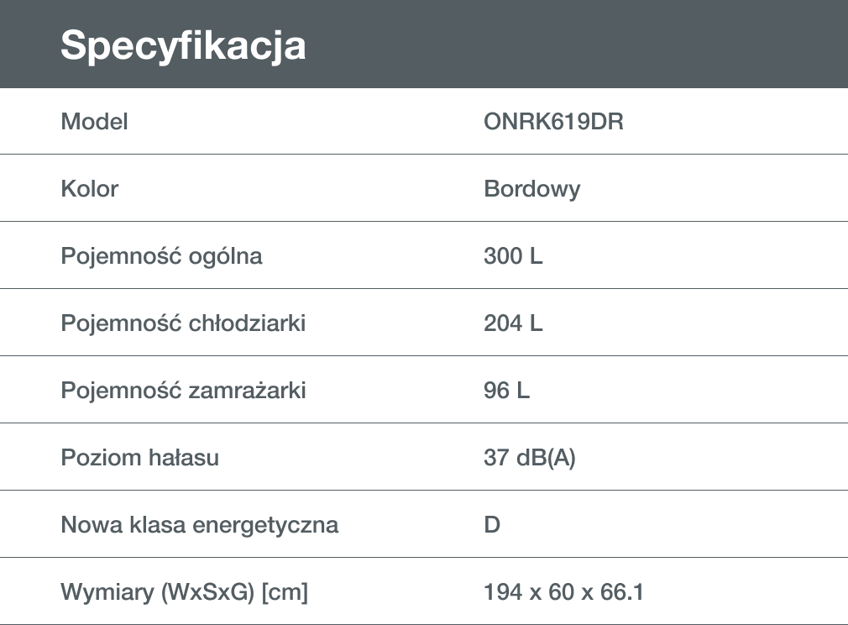This screenshot has height=625, width=848.
Task: Click the 204 L fridge value
Action: click(513, 323)
